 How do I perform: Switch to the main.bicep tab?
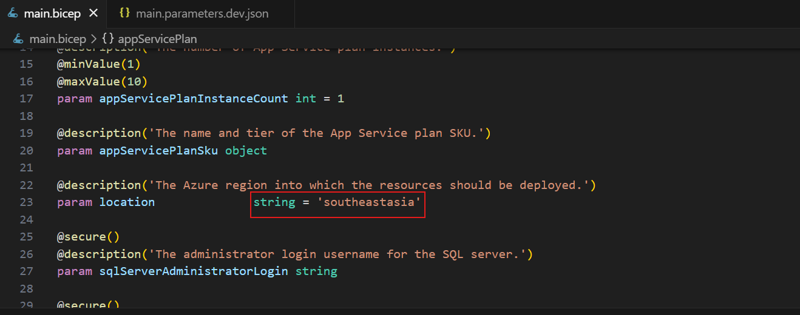(53, 13)
